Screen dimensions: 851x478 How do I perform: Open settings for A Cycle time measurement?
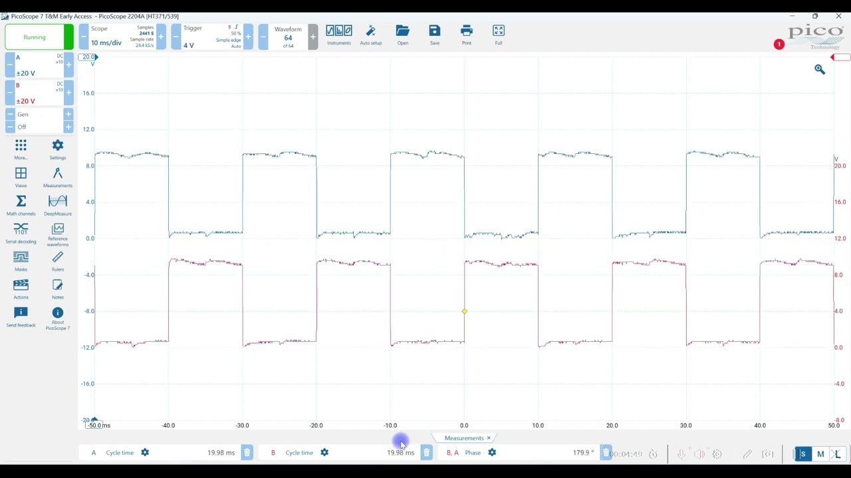point(145,453)
